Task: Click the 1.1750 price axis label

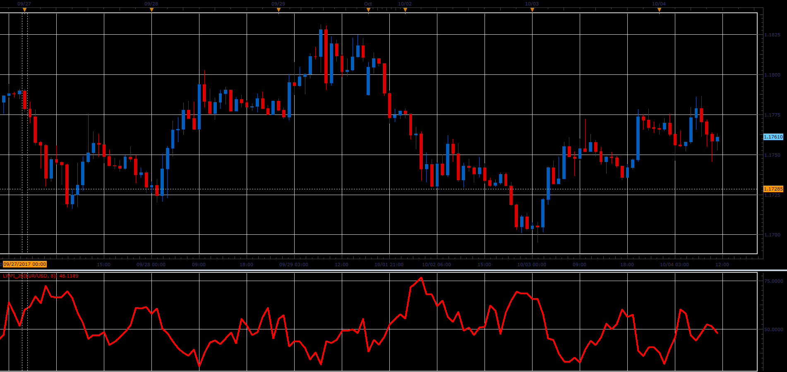Action: (x=772, y=155)
